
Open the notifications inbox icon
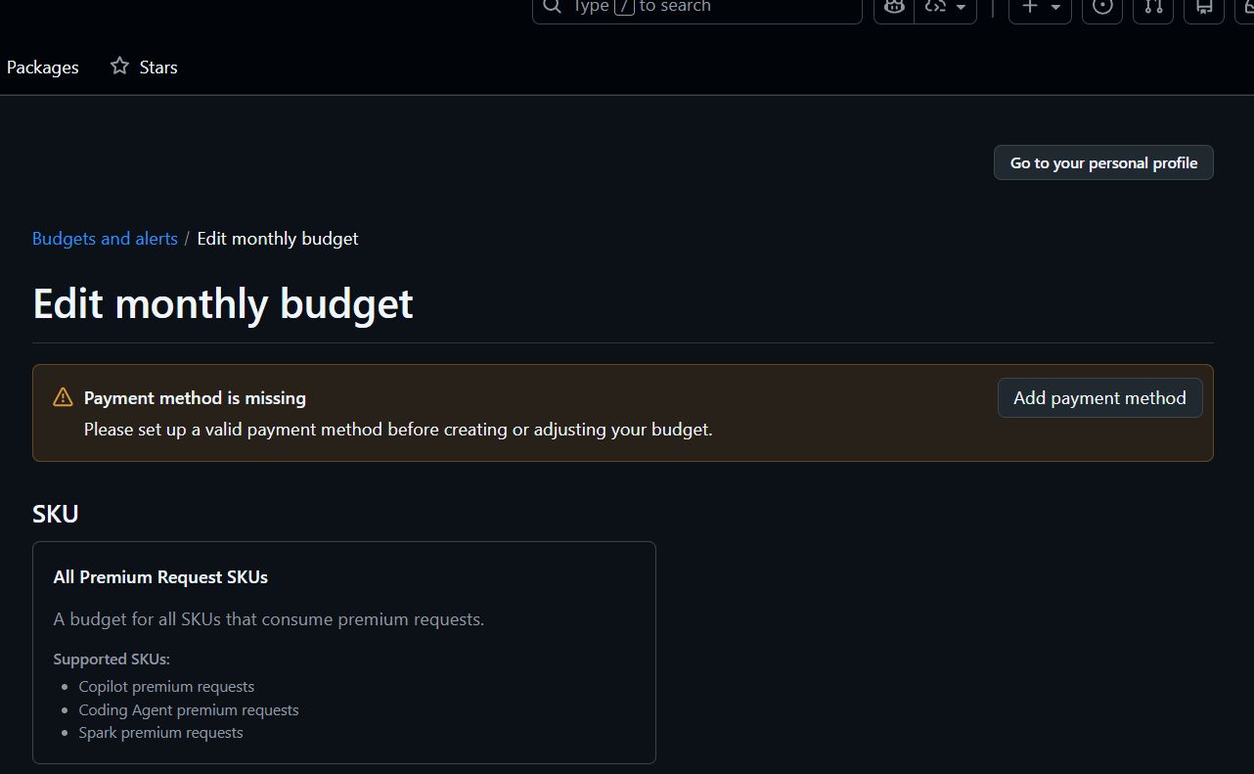click(x=1203, y=8)
